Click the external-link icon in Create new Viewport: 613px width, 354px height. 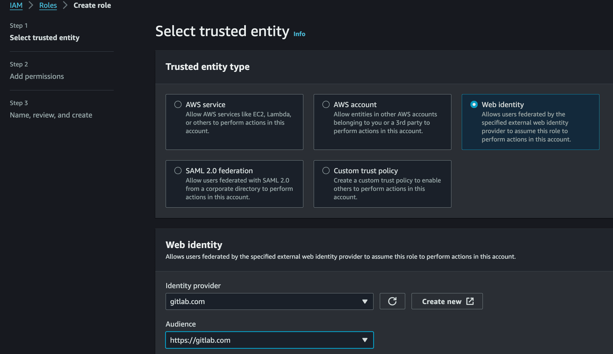pyautogui.click(x=470, y=301)
